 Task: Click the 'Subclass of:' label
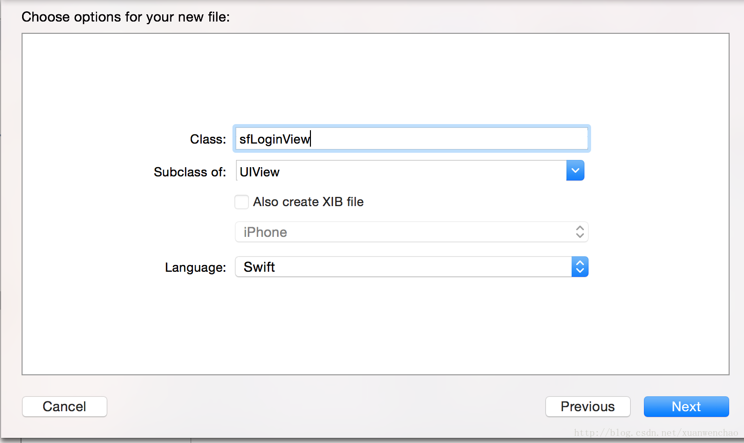tap(190, 172)
